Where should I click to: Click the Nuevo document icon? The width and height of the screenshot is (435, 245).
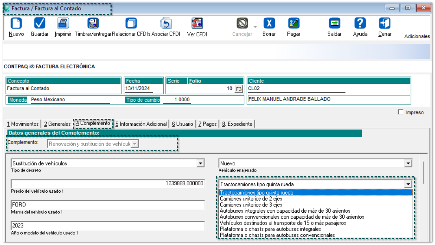[x=16, y=23]
